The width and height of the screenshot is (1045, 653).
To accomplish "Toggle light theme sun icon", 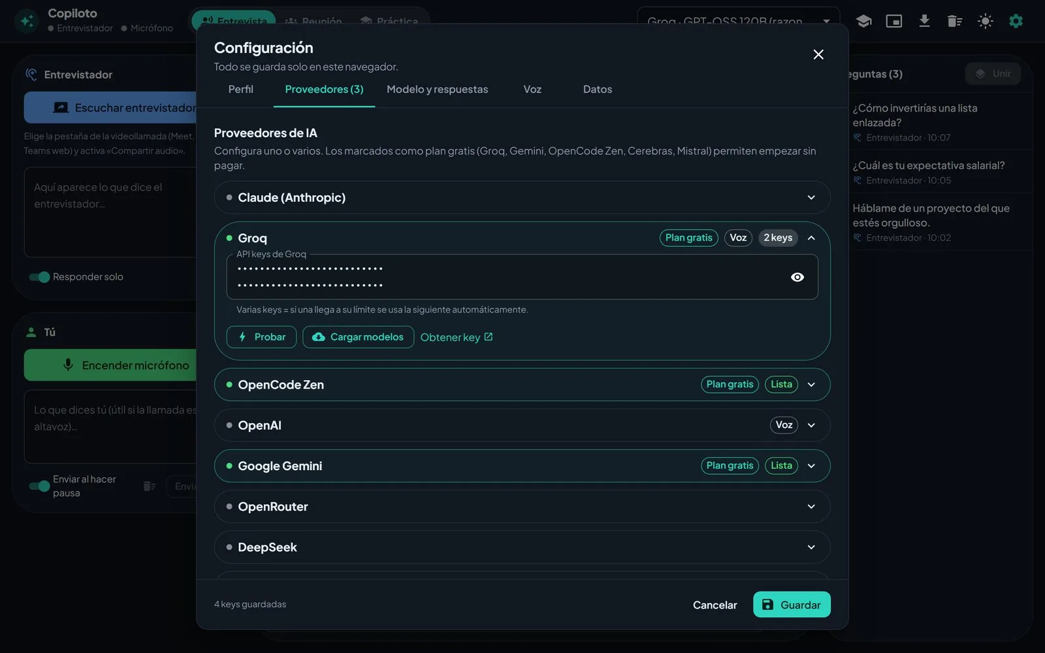I will 985,21.
